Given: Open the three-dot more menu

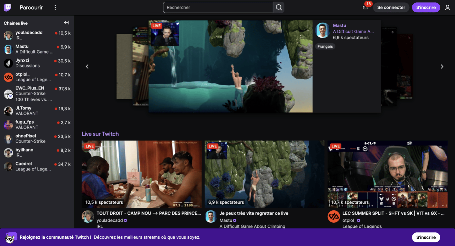Looking at the screenshot, I should 55,7.
